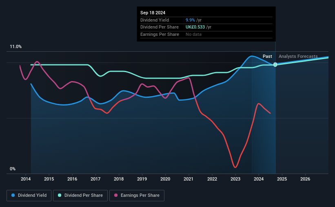335x207 pixels.
Task: Click the 2022 x-axis label
Action: point(212,179)
